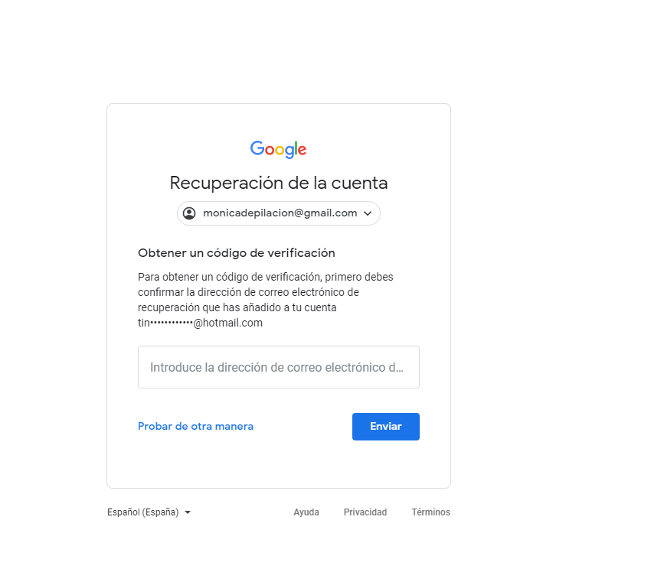
Task: Open the Privacidad footer link
Action: (x=365, y=512)
